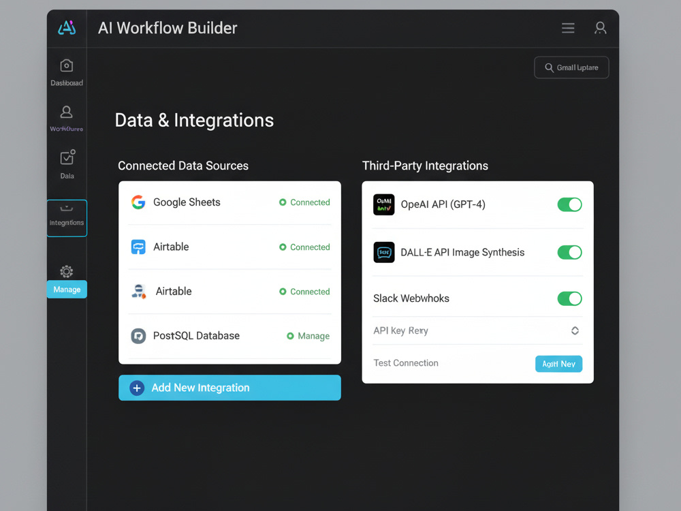Click the blue Airtable icon
The height and width of the screenshot is (511, 681).
coord(138,247)
